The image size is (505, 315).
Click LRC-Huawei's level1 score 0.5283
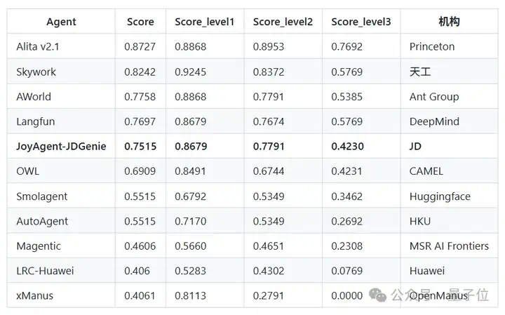point(190,271)
